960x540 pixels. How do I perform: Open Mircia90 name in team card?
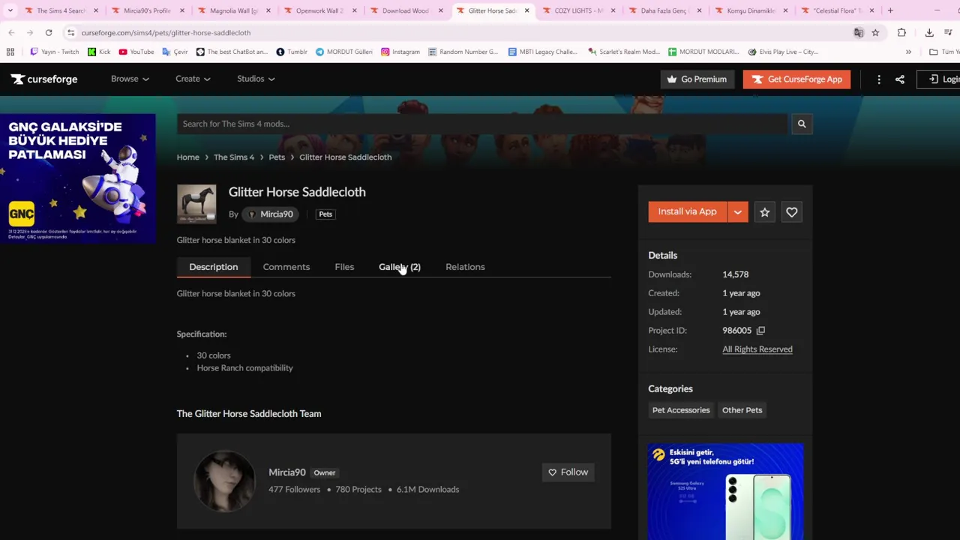[287, 472]
